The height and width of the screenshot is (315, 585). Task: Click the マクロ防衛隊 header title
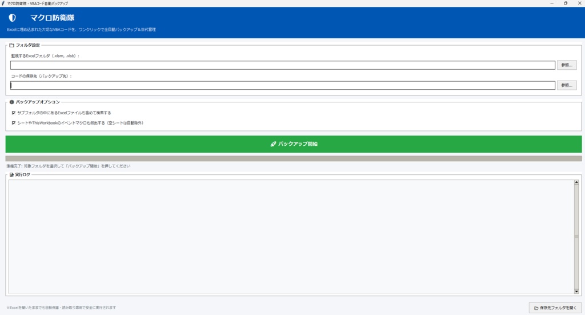52,18
